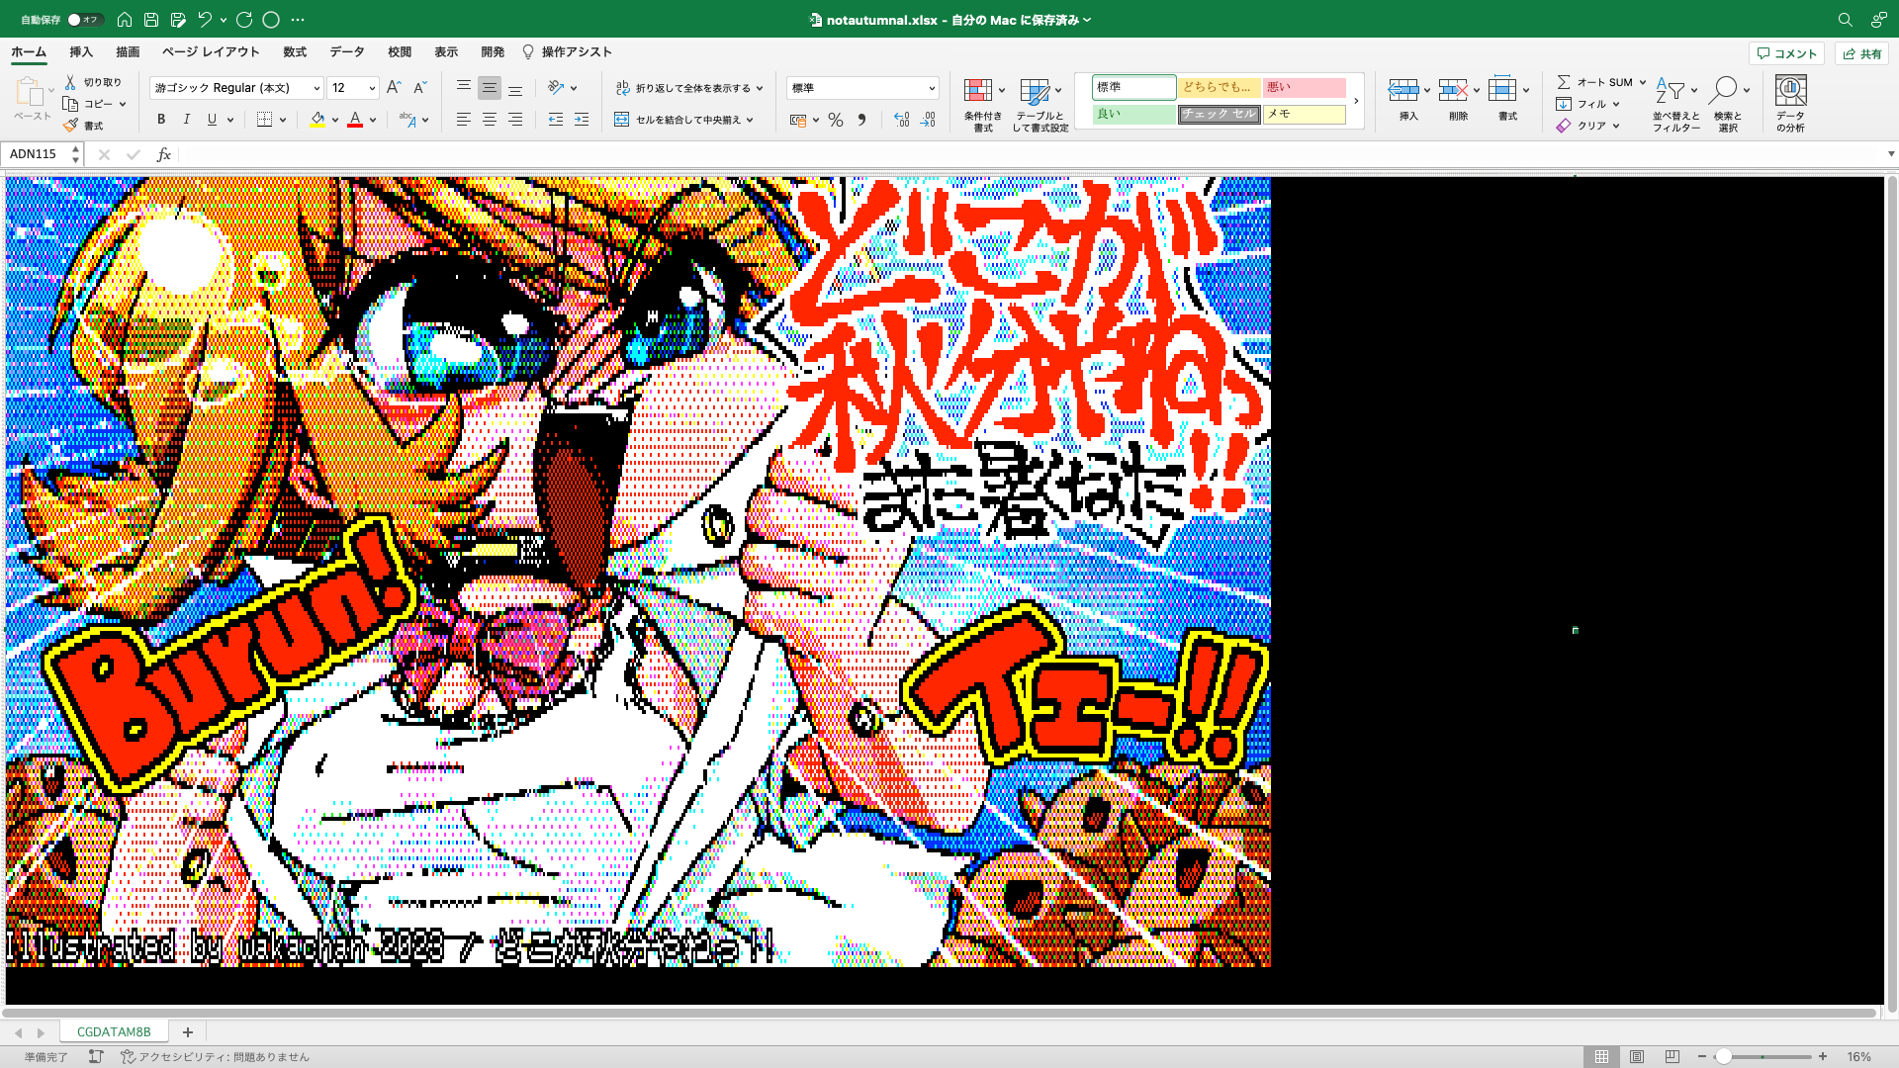
Task: Center text horizontally
Action: coord(490,120)
